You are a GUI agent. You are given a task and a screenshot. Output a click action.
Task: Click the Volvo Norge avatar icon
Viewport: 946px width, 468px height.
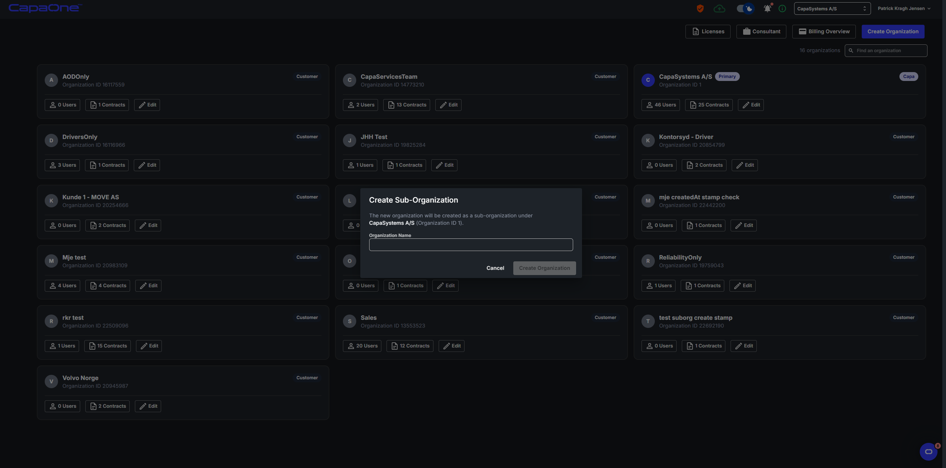point(51,381)
